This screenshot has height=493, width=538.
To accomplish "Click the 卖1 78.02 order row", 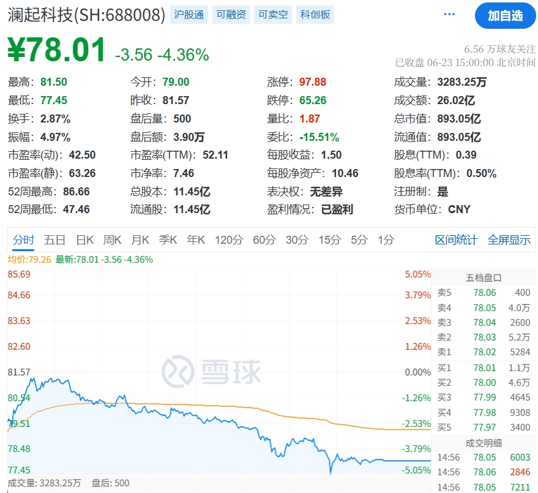I will (484, 352).
